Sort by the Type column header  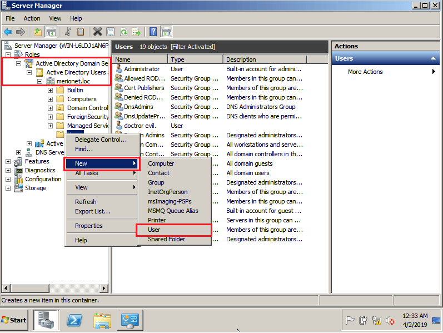pyautogui.click(x=196, y=59)
